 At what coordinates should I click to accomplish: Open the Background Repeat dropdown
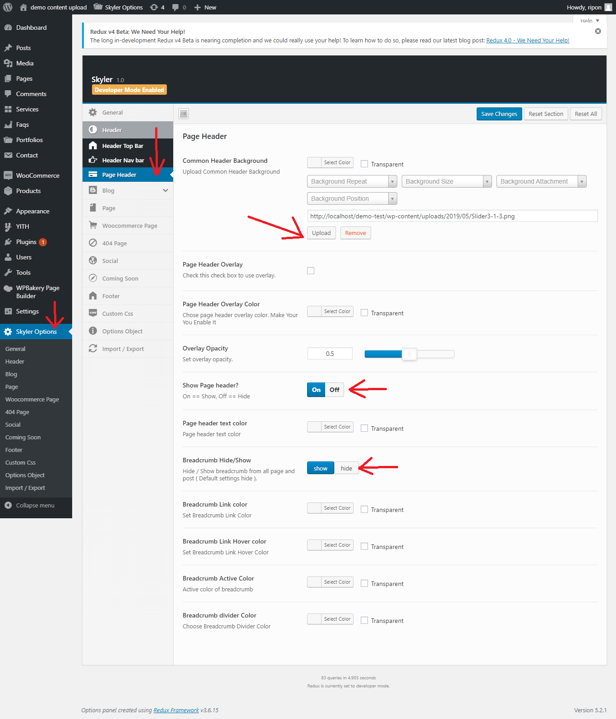(x=352, y=181)
